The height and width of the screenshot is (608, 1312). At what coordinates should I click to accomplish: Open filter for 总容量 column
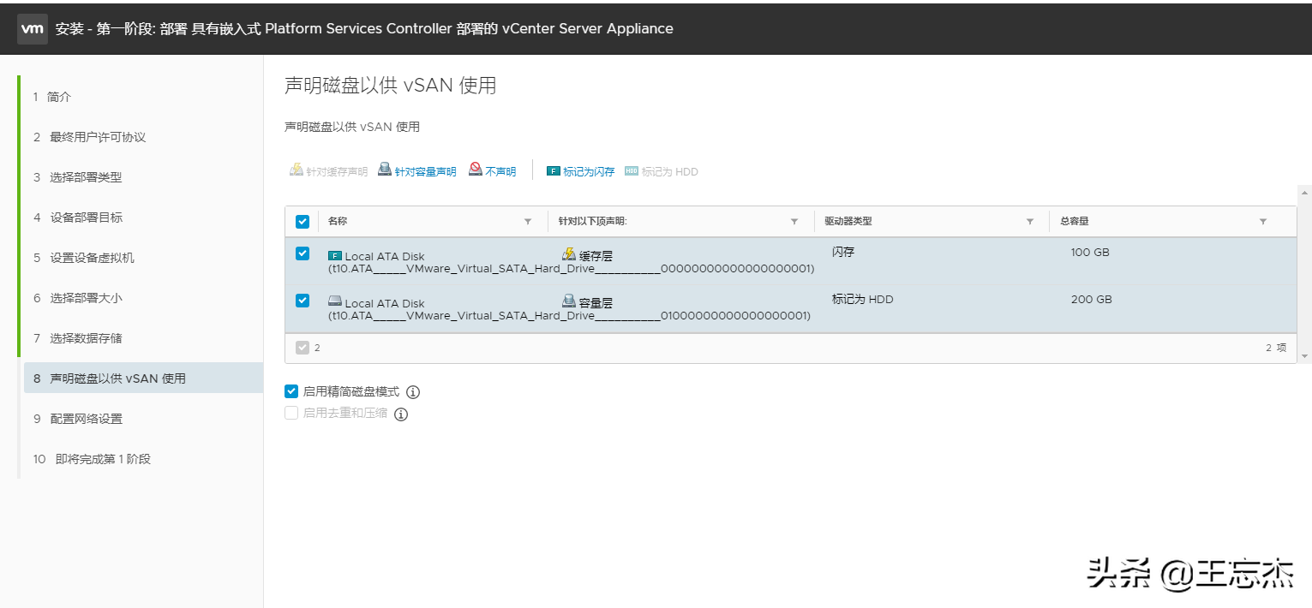click(x=1263, y=222)
